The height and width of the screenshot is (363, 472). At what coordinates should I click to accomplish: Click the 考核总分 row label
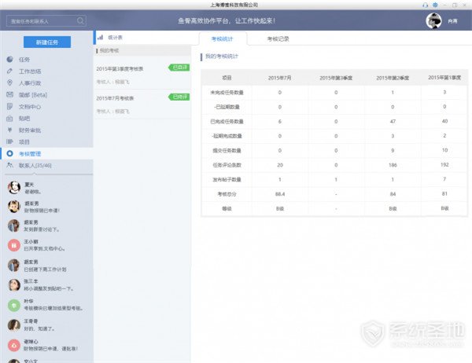coord(227,194)
